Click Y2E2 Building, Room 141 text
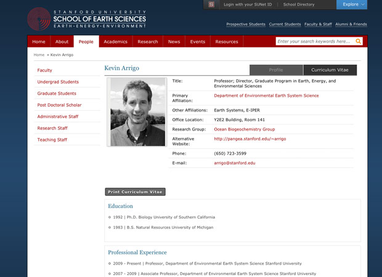Image resolution: width=382 pixels, height=277 pixels. [x=239, y=120]
